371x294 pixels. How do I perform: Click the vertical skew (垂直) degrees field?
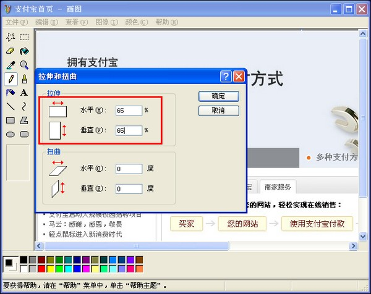click(129, 189)
